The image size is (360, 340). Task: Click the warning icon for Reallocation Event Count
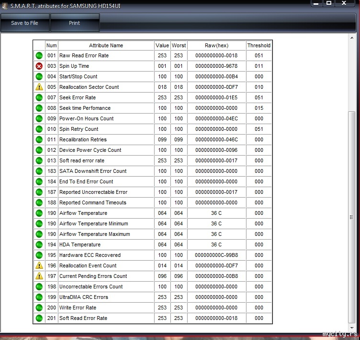pyautogui.click(x=39, y=266)
